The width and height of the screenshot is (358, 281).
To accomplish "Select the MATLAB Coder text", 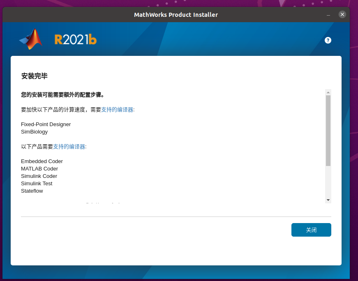I will pyautogui.click(x=39, y=169).
